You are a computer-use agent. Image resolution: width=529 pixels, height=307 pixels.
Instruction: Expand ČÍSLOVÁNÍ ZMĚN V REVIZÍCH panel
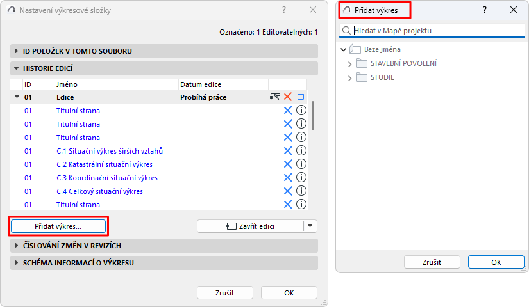(x=16, y=246)
